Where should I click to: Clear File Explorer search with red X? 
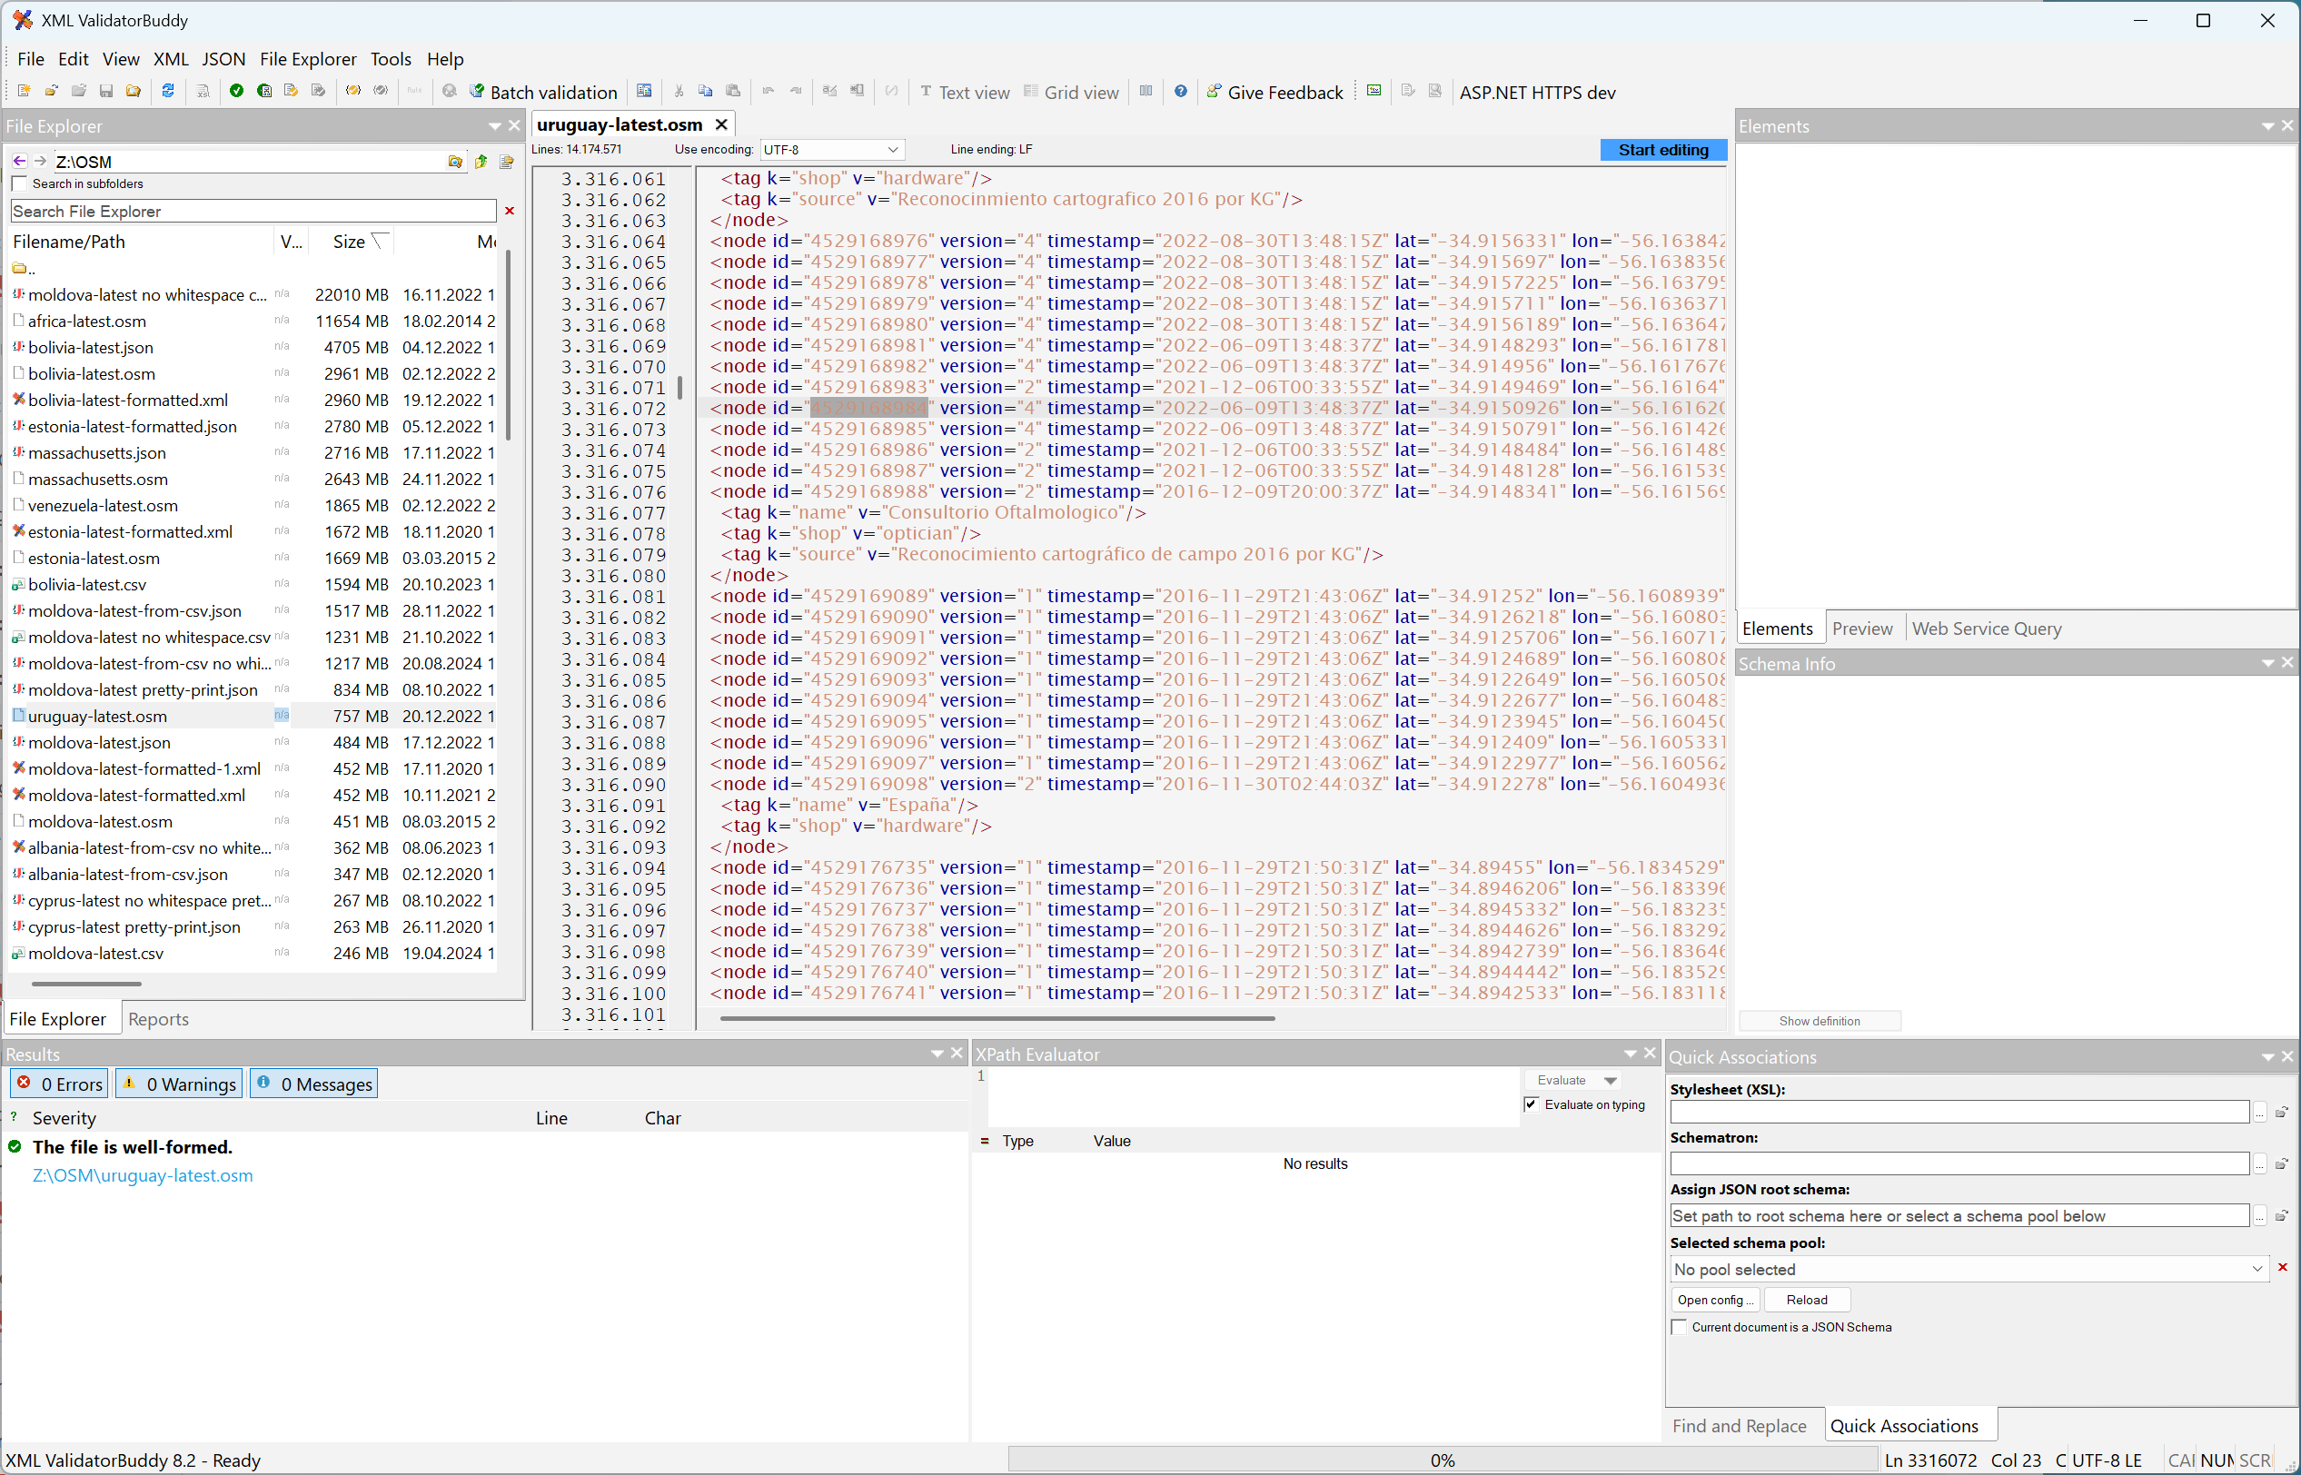[510, 211]
